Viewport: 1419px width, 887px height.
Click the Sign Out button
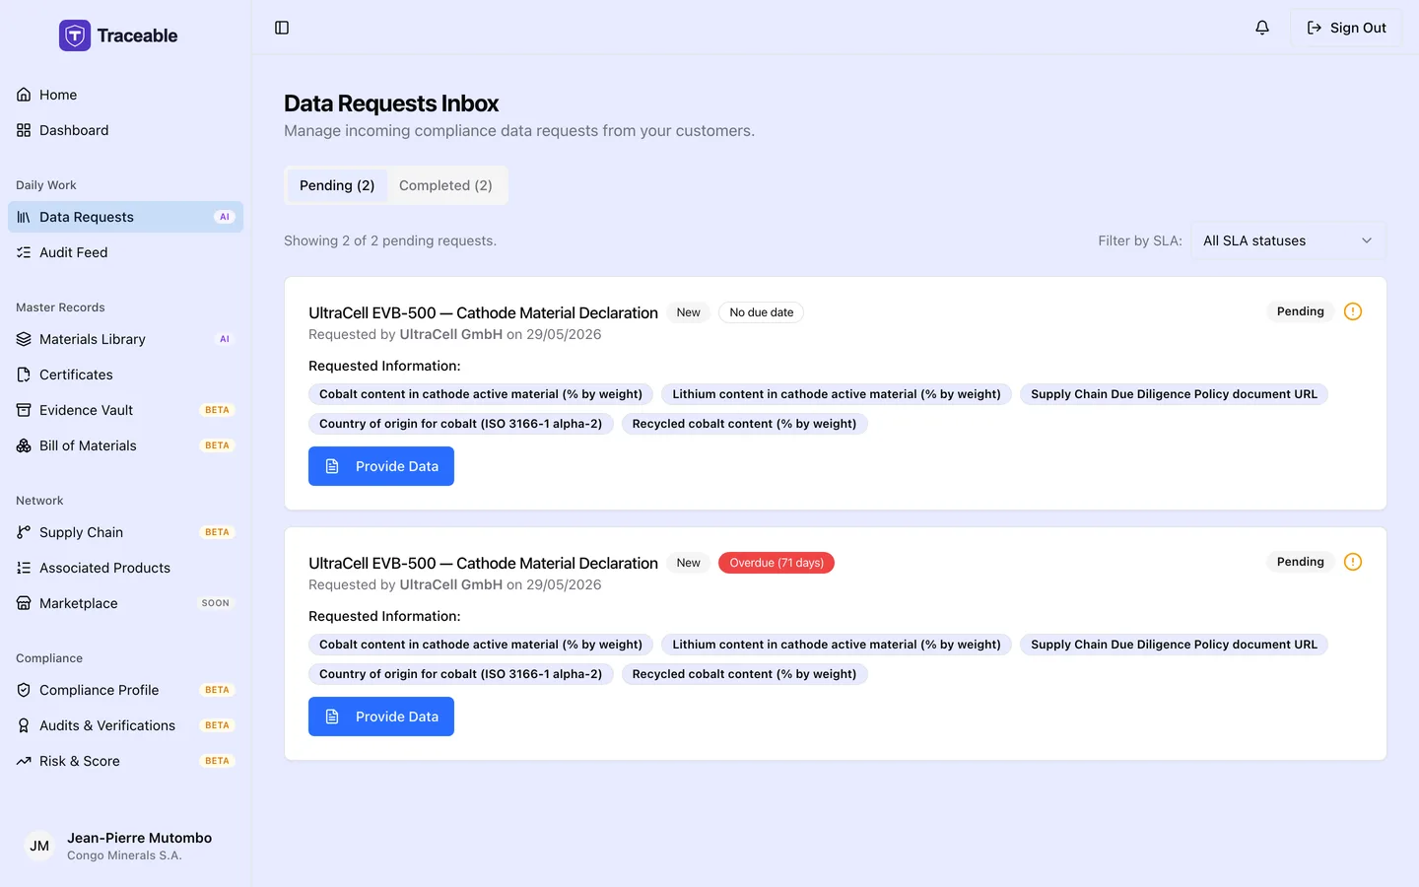click(x=1346, y=28)
